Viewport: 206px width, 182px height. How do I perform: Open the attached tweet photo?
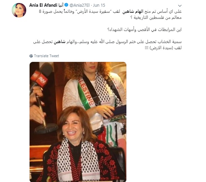click(x=78, y=122)
